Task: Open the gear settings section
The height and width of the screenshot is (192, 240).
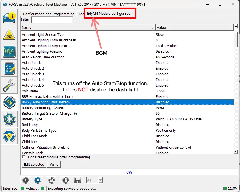Action: pyautogui.click(x=9, y=119)
